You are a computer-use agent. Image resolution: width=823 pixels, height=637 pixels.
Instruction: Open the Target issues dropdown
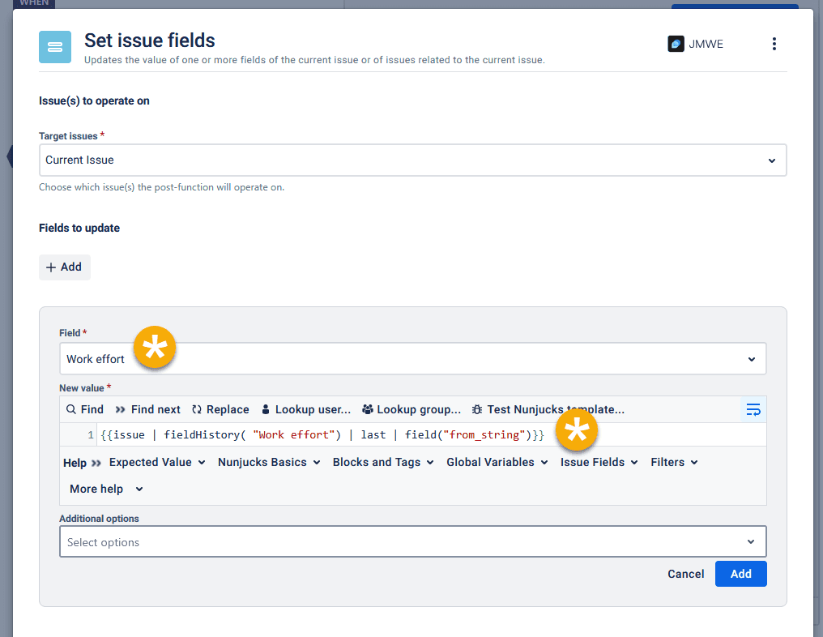pos(412,160)
